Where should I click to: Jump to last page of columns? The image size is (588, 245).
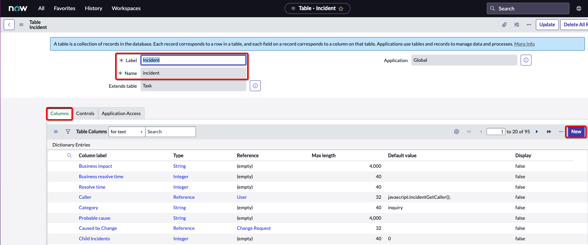[549, 132]
